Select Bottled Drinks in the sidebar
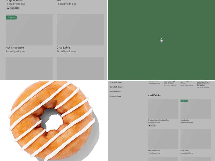 116,92
